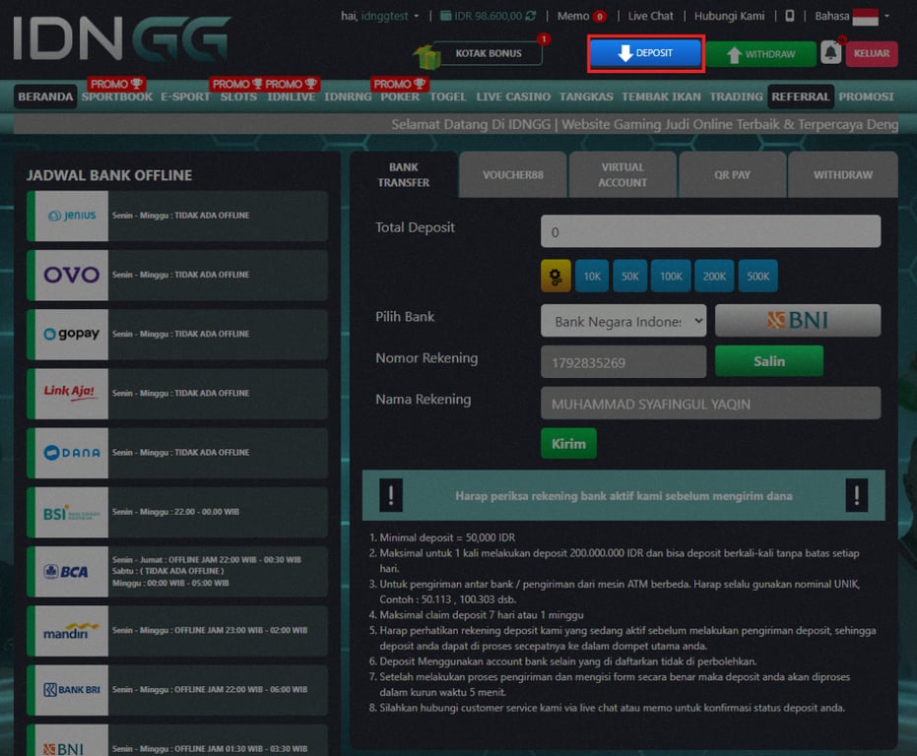
Task: Open the Slots menu
Action: pos(238,97)
